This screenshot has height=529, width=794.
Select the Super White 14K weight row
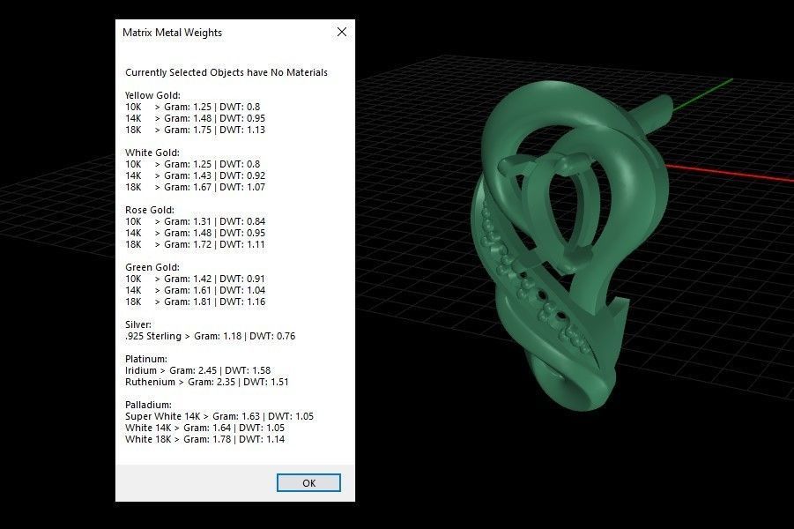pyautogui.click(x=219, y=416)
